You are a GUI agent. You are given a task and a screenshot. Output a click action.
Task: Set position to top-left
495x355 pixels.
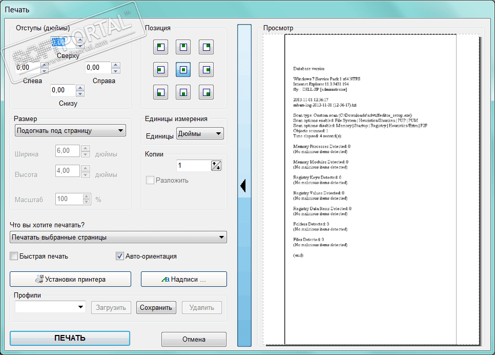point(161,47)
